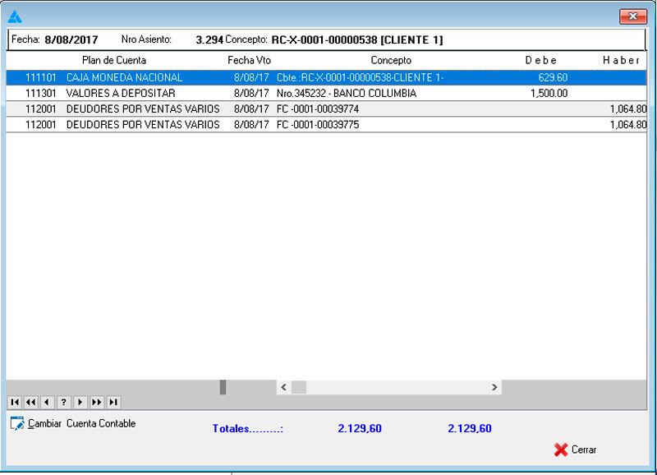The height and width of the screenshot is (475, 657).
Task: Jump to first record navigation button
Action: click(14, 402)
